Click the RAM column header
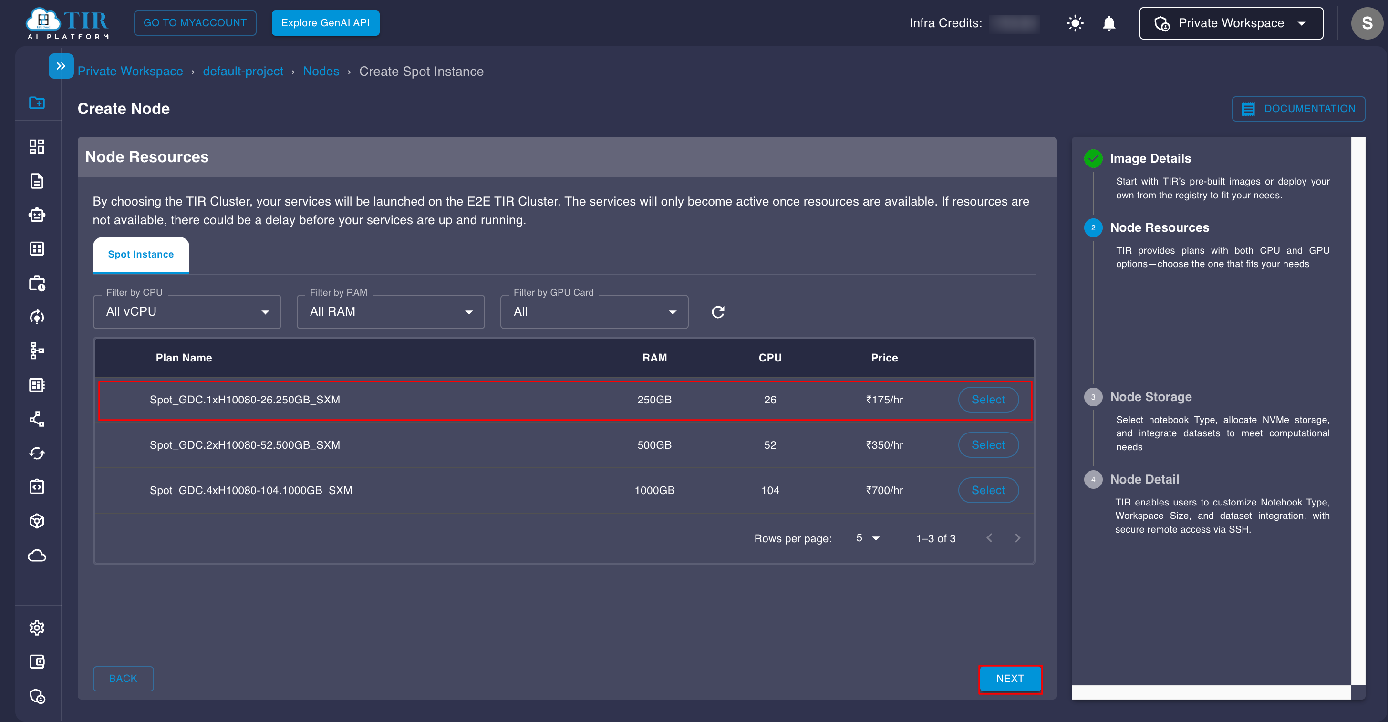The width and height of the screenshot is (1388, 722). click(x=654, y=358)
